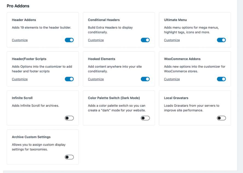Turn on Local Gravatars switch

(x=221, y=118)
